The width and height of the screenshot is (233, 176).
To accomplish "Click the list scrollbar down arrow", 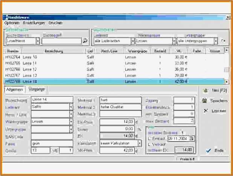I will click(x=227, y=82).
